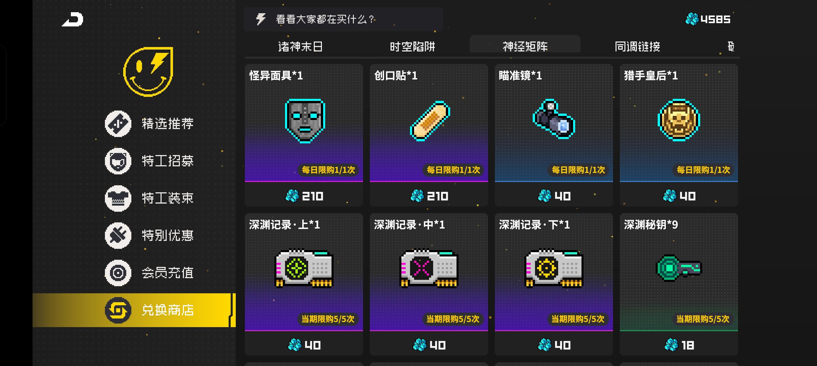Select 兑换商店 exchange shop entry
The width and height of the screenshot is (817, 366).
134,310
